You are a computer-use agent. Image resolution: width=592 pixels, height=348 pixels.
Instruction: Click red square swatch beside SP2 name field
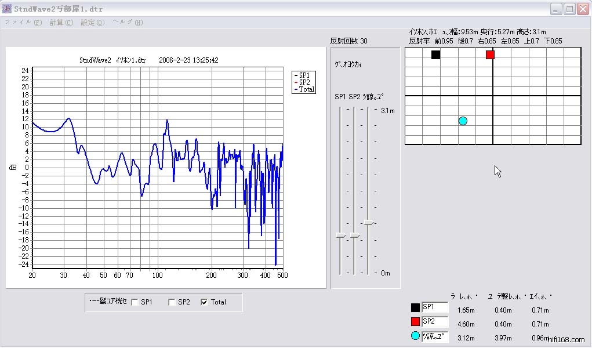point(415,322)
